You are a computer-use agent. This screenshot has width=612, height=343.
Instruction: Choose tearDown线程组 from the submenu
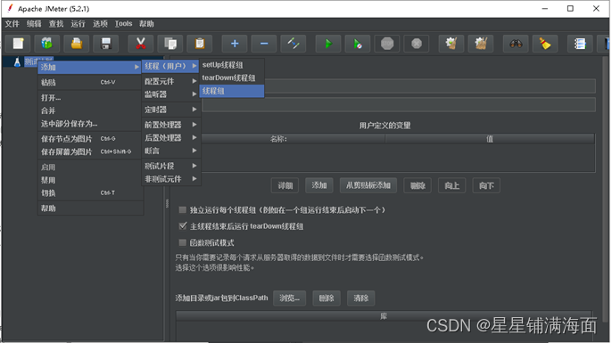(x=232, y=78)
